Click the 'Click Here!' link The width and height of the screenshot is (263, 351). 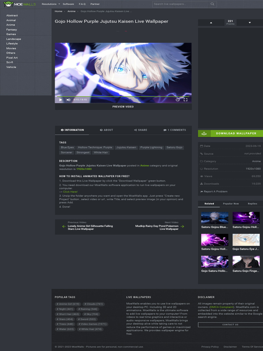click(x=70, y=192)
